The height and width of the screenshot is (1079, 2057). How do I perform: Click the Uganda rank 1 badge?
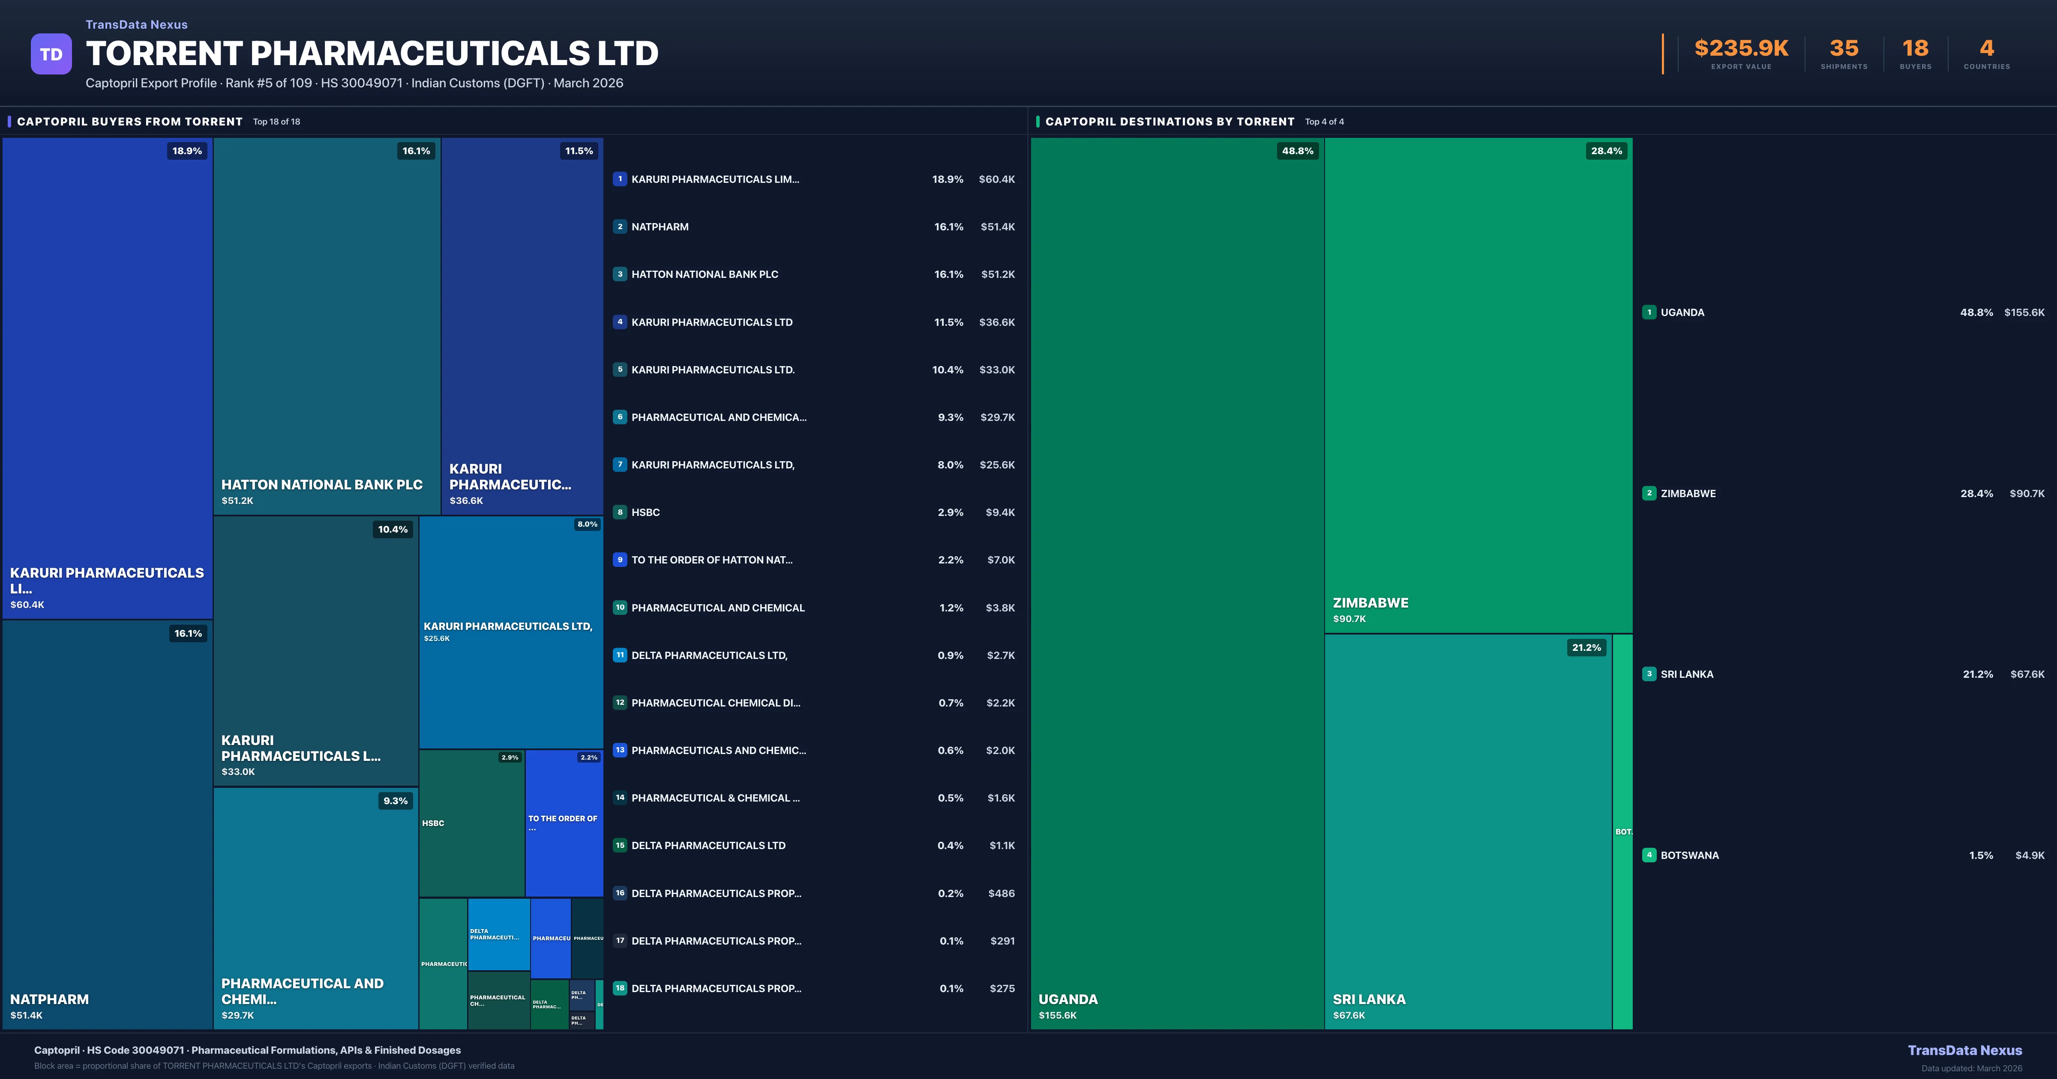[1649, 312]
